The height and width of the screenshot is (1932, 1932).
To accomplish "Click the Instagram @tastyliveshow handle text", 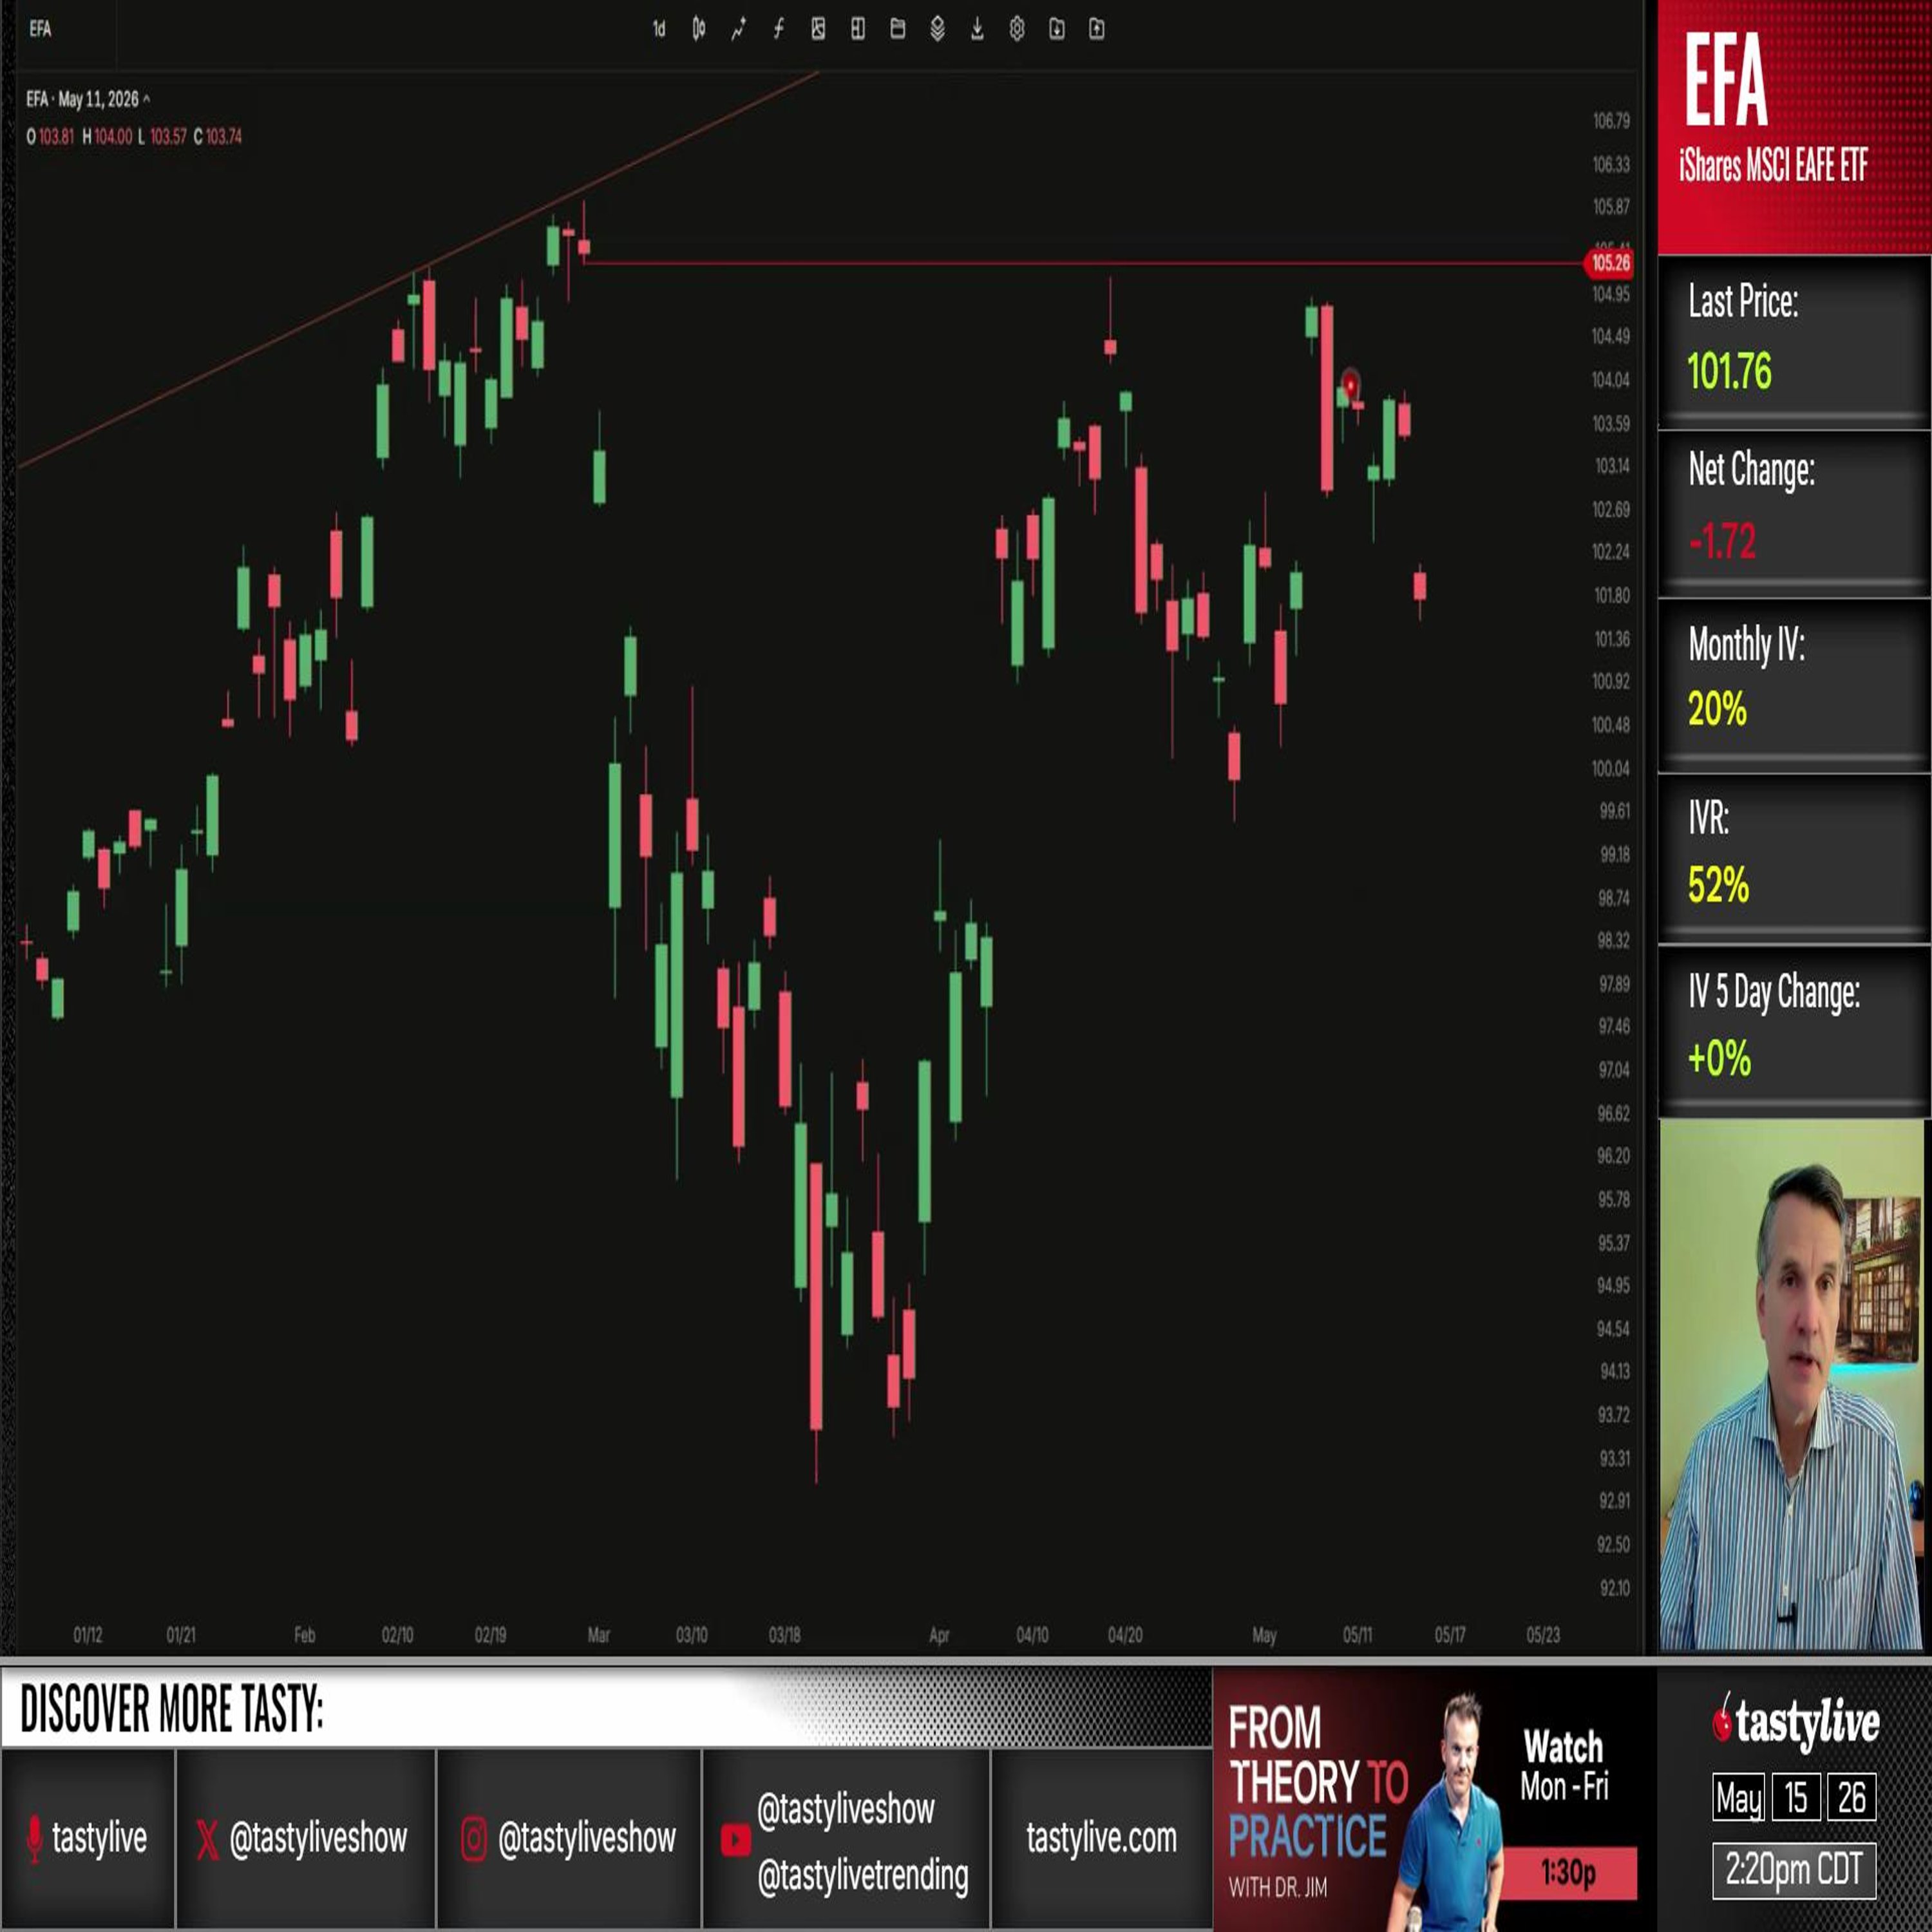I will tap(587, 1838).
